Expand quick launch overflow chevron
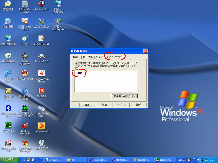Image resolution: width=218 pixels, height=163 pixels. 41,159
